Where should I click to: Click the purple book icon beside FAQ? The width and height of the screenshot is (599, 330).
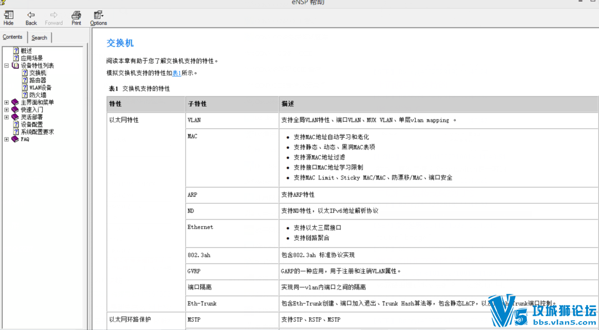[x=15, y=139]
